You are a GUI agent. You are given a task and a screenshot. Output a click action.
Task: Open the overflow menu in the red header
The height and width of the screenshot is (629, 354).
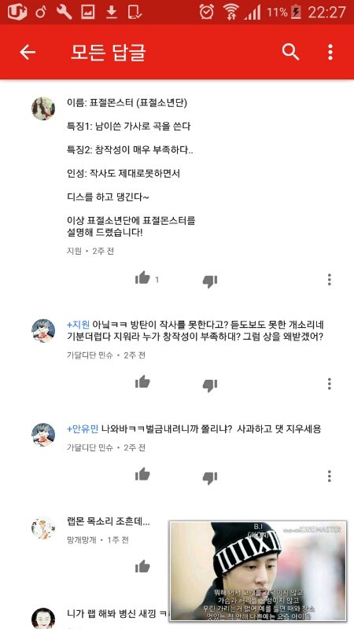[x=330, y=52]
